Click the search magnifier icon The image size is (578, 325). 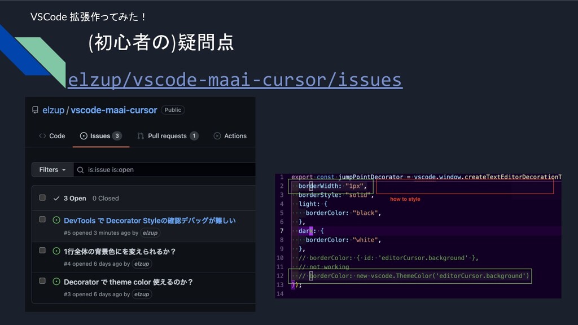pos(80,170)
